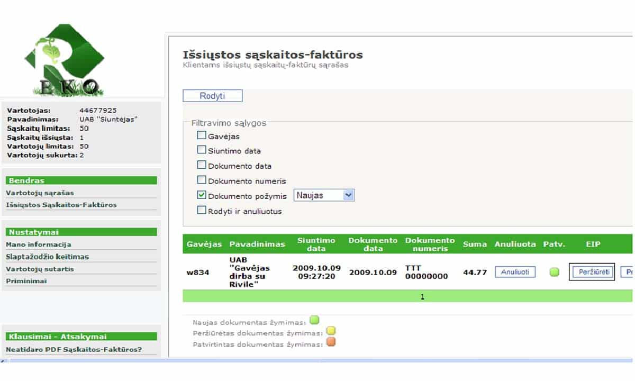Tick Rodyti ir anuliuotus checkbox
Screen dimensions: 635x381
pyautogui.click(x=202, y=210)
